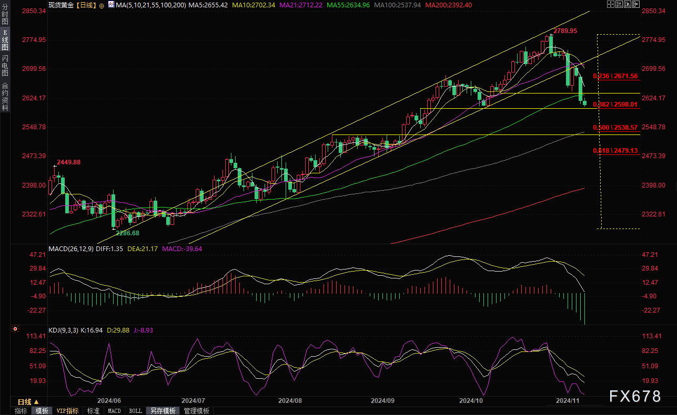Click the 0.382 Fibonacci level label 2598.01
The width and height of the screenshot is (677, 415).
click(615, 105)
